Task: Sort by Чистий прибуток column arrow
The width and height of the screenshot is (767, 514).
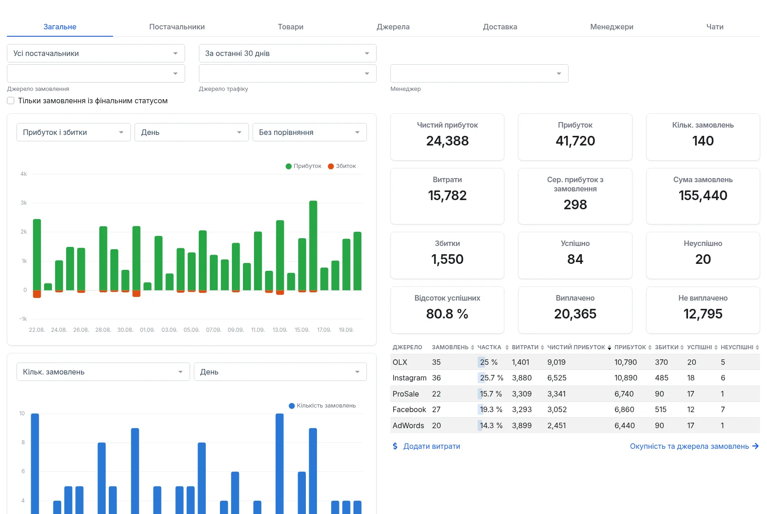Action: (609, 347)
